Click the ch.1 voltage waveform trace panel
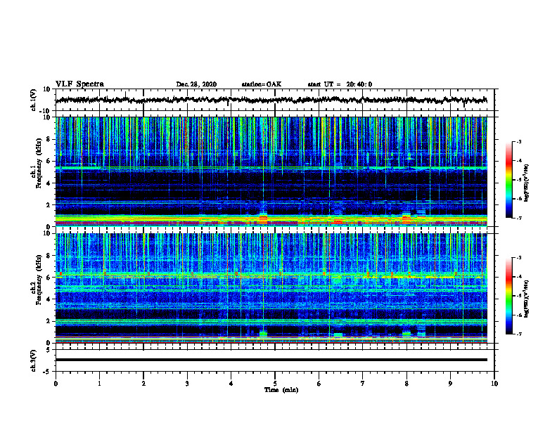The height and width of the screenshot is (430, 557). [274, 100]
